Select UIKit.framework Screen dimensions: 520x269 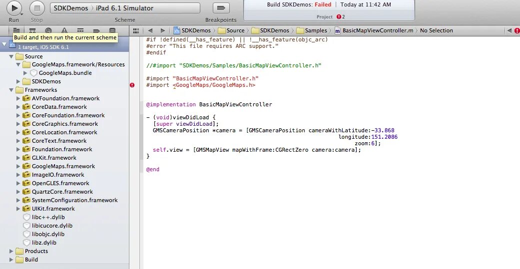53,209
